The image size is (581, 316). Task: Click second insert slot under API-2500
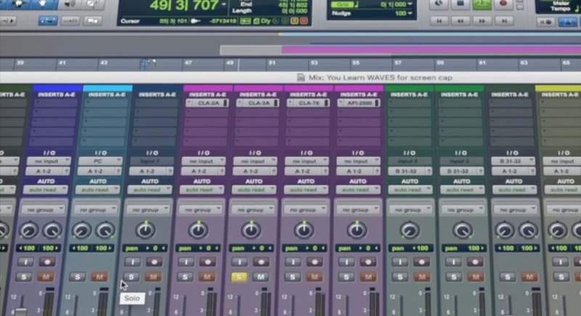click(358, 113)
